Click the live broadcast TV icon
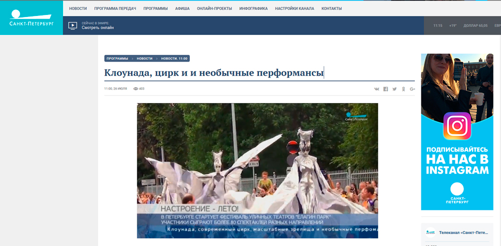The height and width of the screenshot is (246, 501). tap(73, 25)
